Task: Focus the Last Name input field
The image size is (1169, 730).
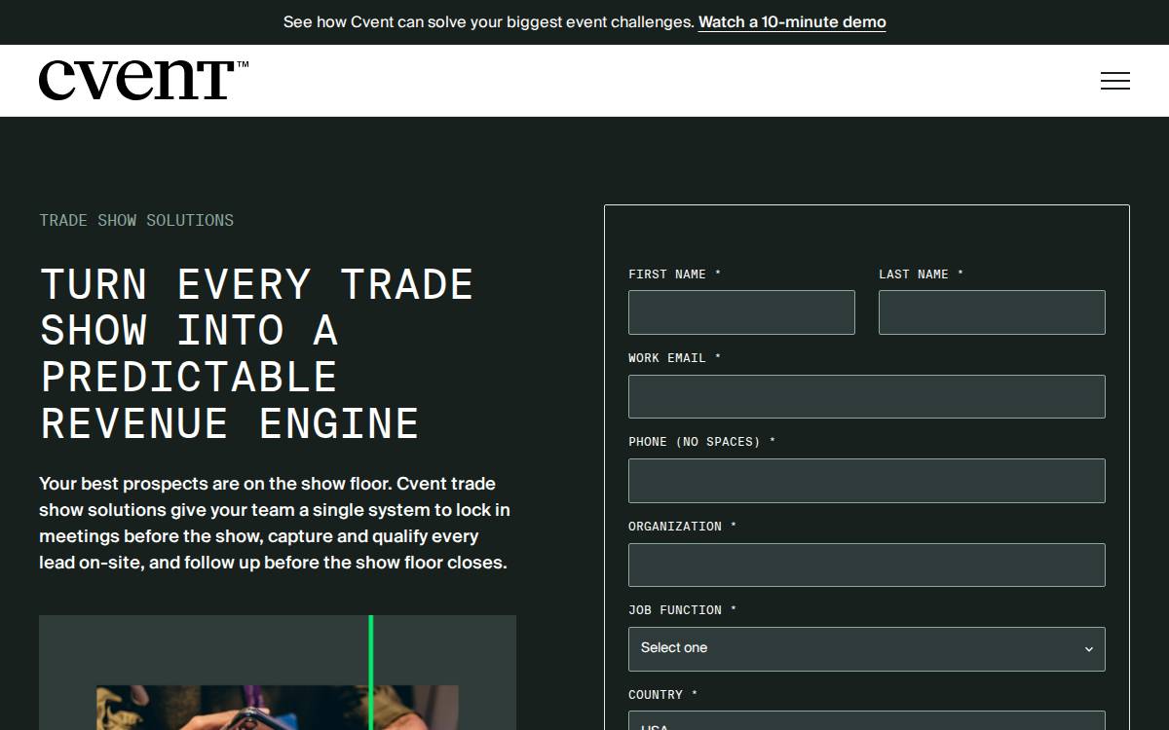Action: [992, 312]
